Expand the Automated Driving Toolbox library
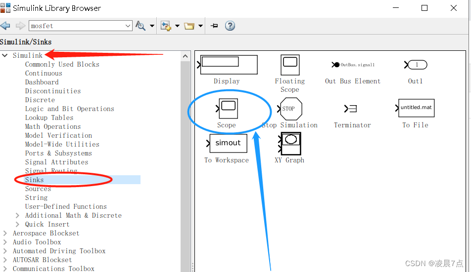The height and width of the screenshot is (272, 471). point(5,251)
